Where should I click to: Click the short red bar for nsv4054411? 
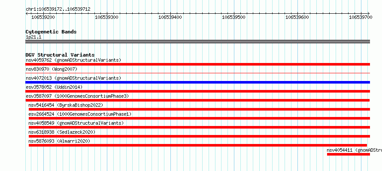(349, 154)
